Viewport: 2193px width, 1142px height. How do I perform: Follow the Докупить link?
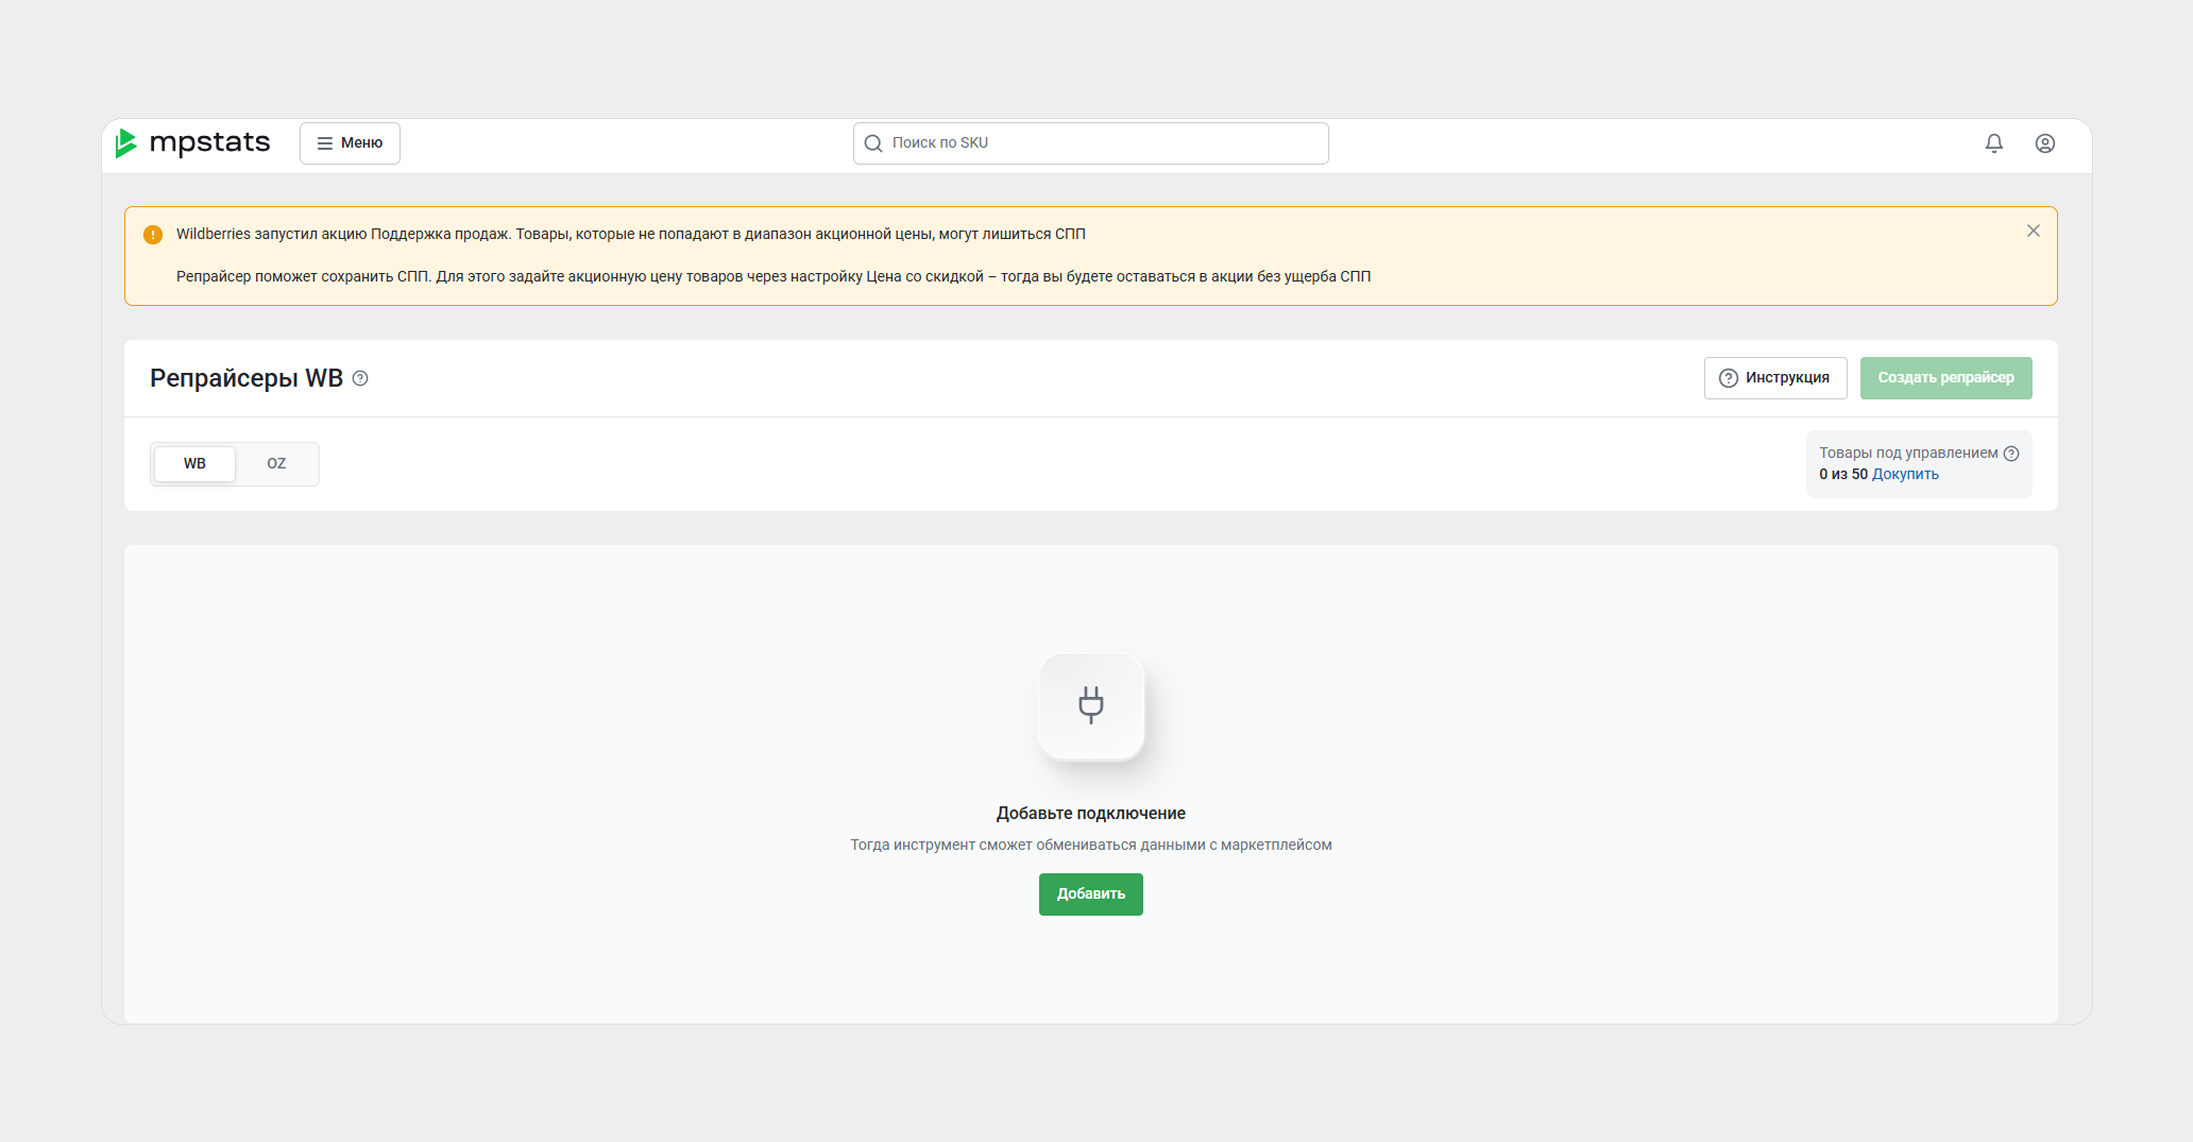pos(1905,474)
